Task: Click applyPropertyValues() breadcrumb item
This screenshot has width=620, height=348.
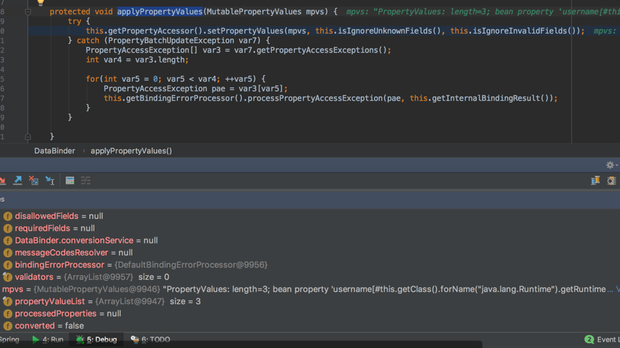Action: click(x=131, y=151)
